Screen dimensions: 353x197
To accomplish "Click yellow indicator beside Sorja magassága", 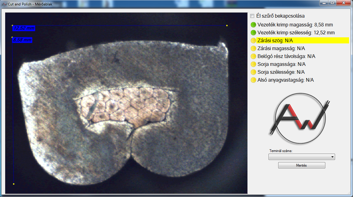I will (253, 64).
